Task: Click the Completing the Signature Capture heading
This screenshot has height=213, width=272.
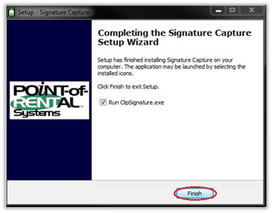Action: (174, 33)
